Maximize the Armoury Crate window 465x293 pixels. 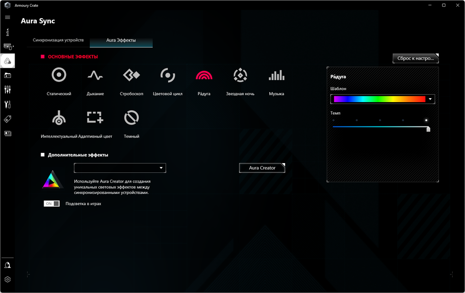(443, 5)
